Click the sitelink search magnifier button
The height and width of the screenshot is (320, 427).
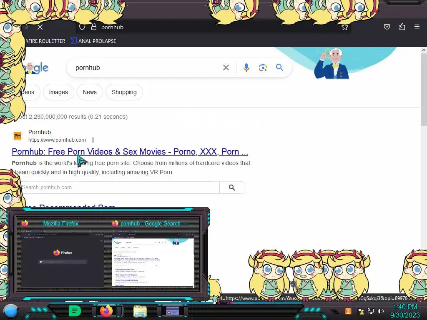[232, 187]
